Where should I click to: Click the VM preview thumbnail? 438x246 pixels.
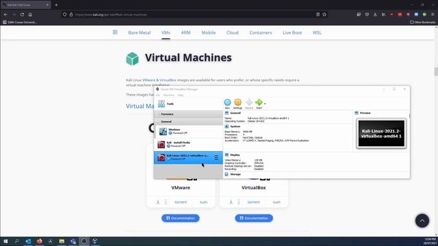click(381, 134)
